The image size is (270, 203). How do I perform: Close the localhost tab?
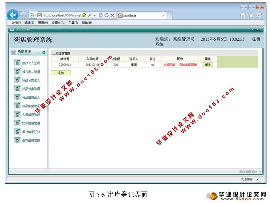[163, 16]
